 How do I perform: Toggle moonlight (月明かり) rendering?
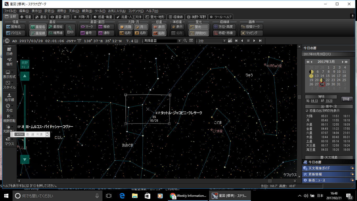pyautogui.click(x=199, y=33)
